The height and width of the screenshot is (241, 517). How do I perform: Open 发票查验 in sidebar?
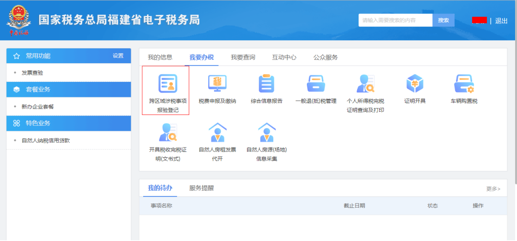[x=33, y=73]
